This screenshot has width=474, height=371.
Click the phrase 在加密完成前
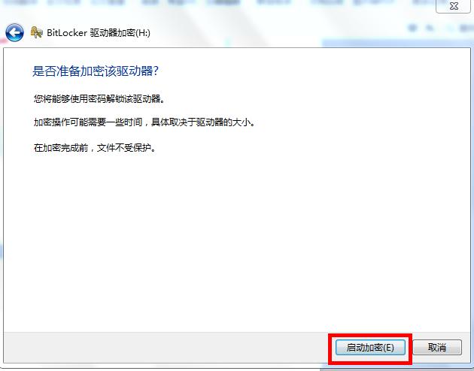61,147
